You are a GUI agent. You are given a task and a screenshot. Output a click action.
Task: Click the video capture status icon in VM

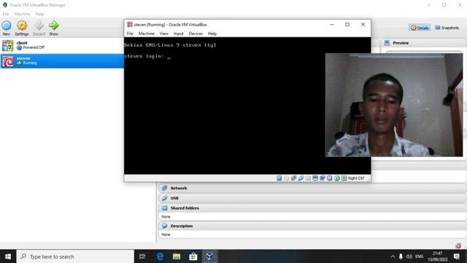[x=323, y=178]
